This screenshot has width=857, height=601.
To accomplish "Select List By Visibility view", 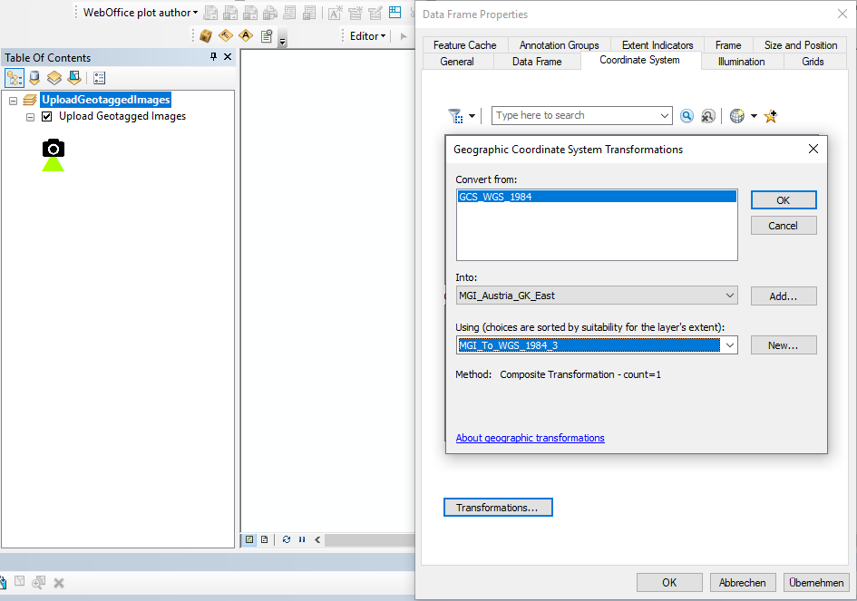I will pos(54,77).
